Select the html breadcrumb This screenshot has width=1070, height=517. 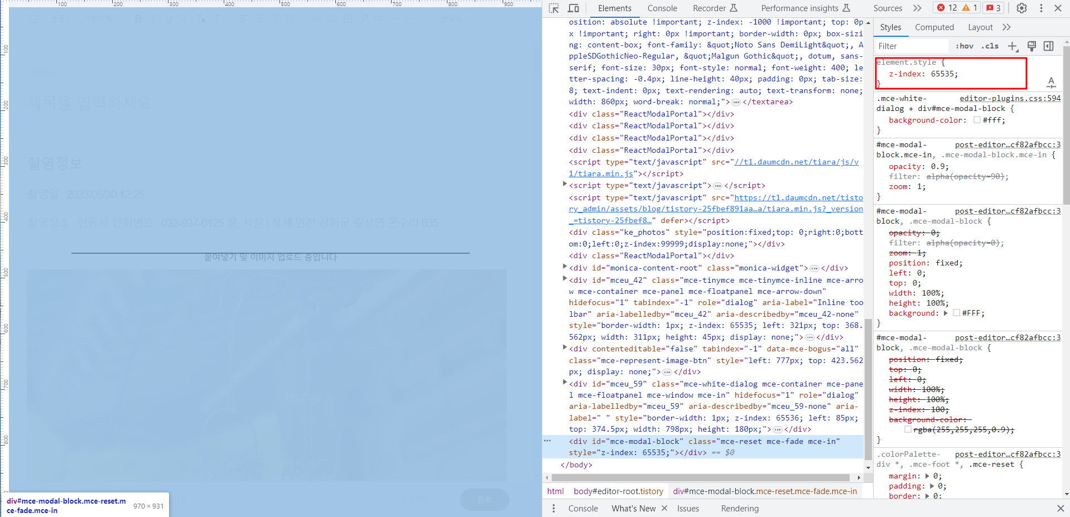point(555,491)
